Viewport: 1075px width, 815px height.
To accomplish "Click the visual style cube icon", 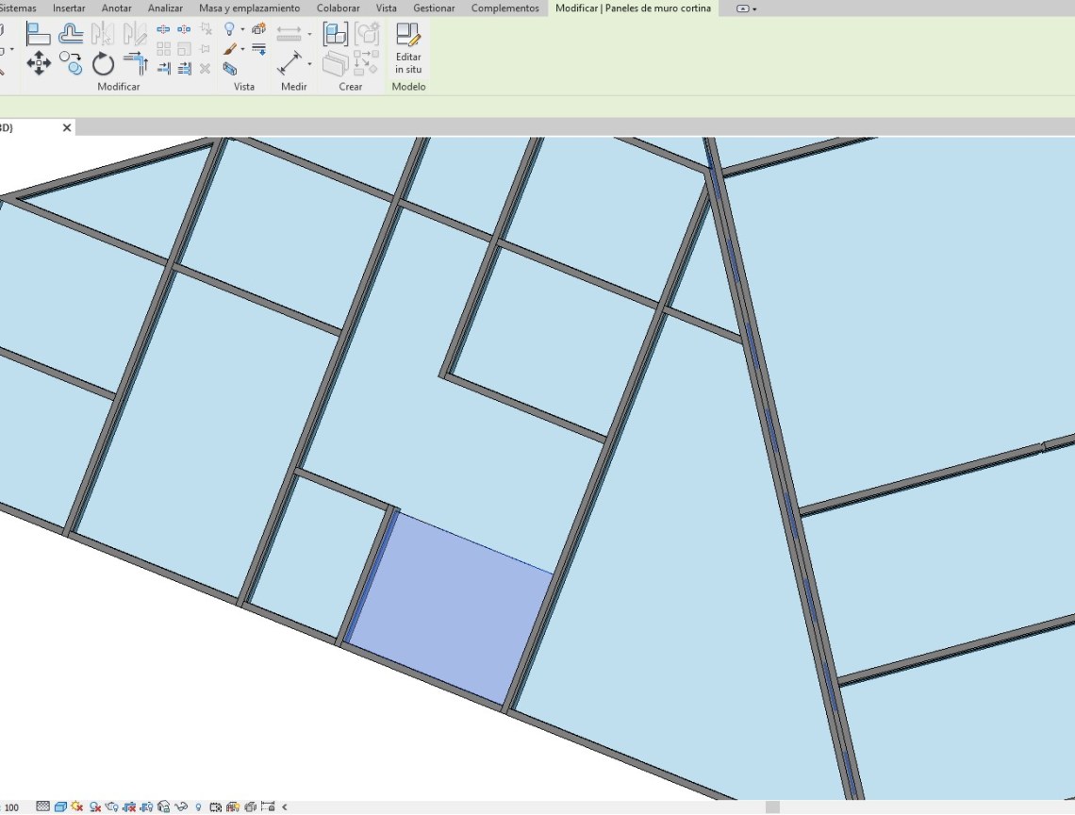I will [x=60, y=807].
